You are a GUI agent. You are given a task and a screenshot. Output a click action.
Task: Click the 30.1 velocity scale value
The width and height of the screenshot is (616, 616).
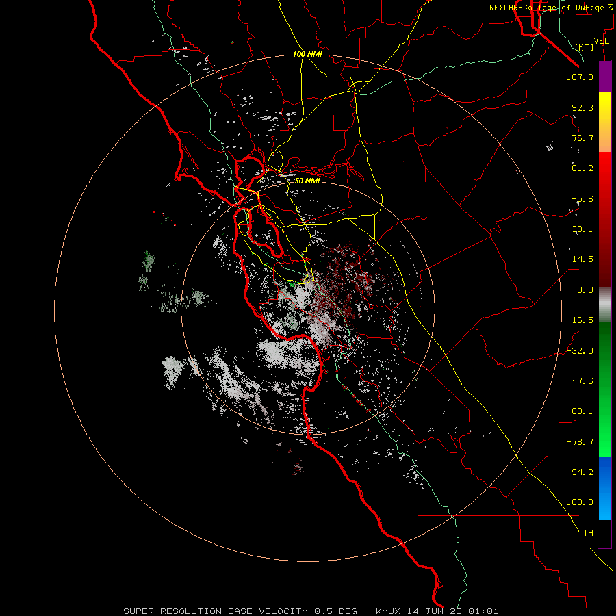(x=582, y=229)
